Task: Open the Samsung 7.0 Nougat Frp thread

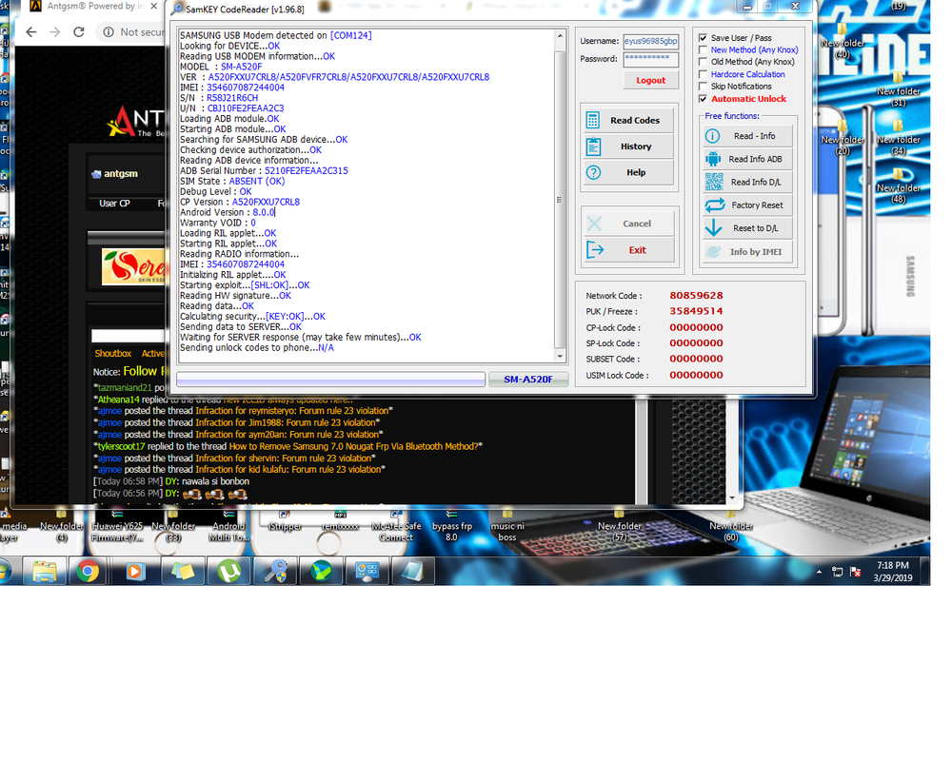Action: (x=354, y=446)
